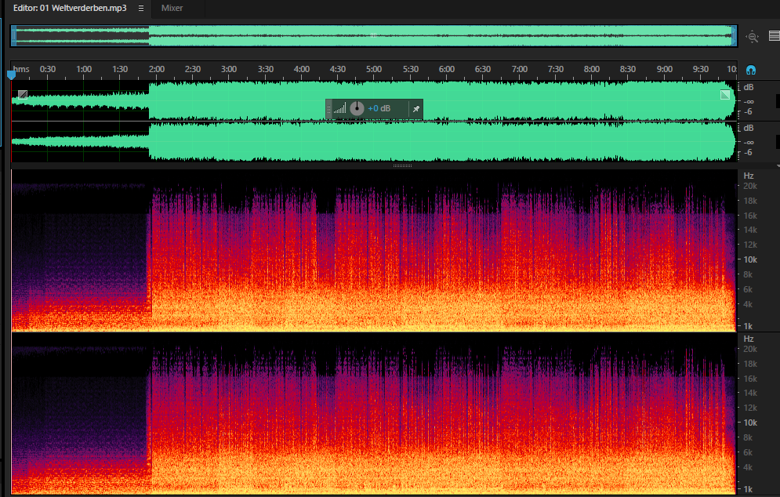Click the Fade Out handle on waveform
780x497 pixels.
[725, 95]
